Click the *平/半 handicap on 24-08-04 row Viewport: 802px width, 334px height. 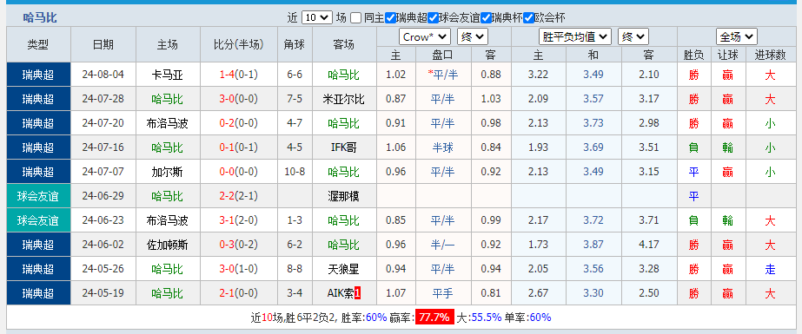pyautogui.click(x=443, y=75)
